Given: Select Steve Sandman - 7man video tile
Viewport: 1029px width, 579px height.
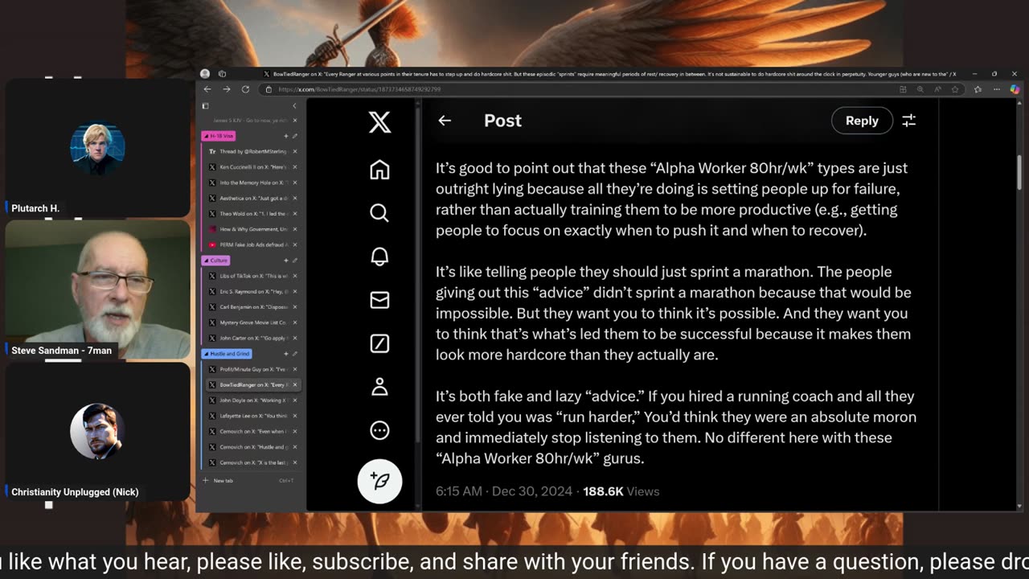Looking at the screenshot, I should [97, 289].
